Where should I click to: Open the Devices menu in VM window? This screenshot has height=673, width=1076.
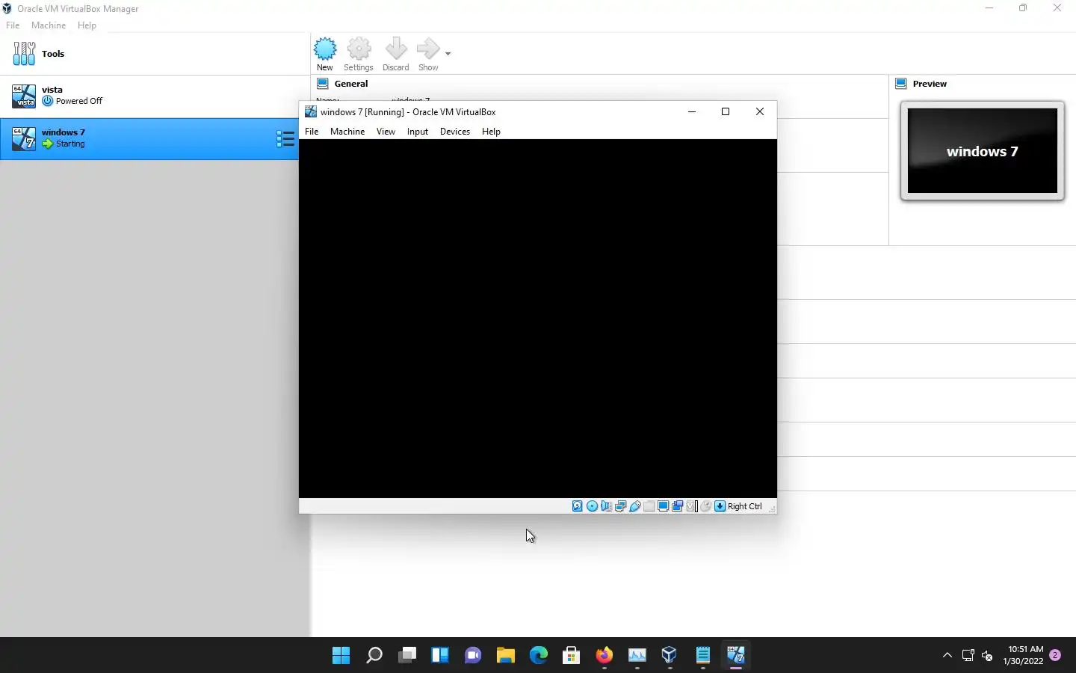click(x=455, y=132)
